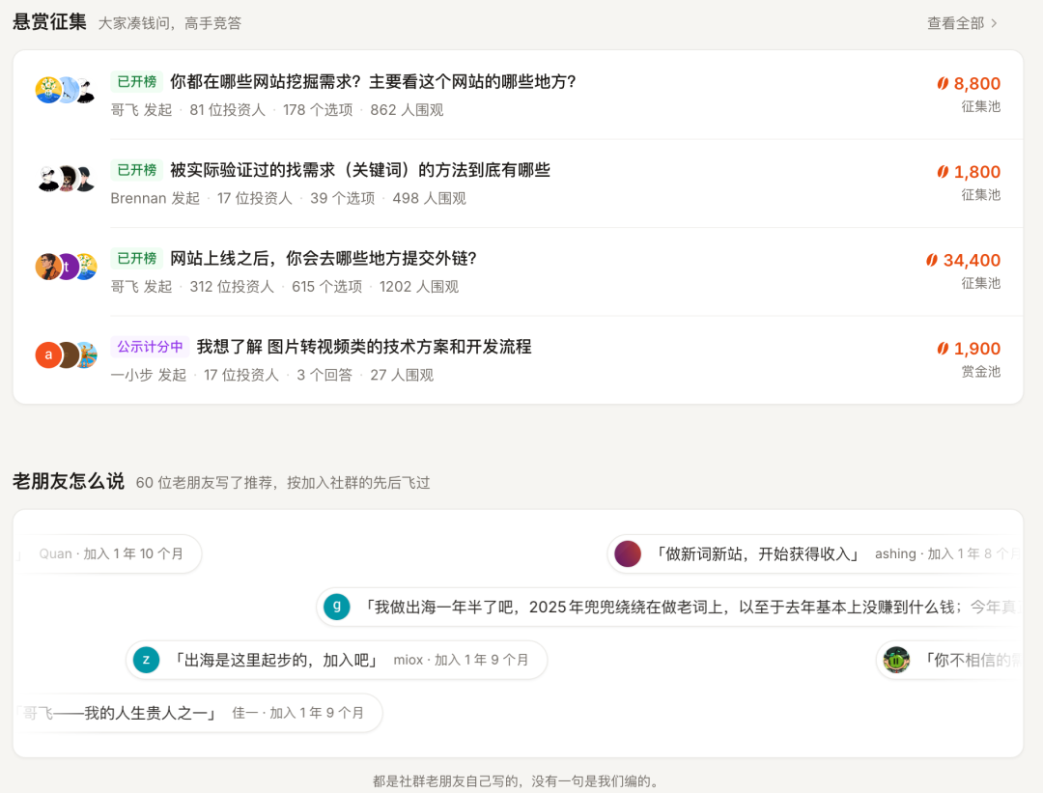This screenshot has height=793, width=1043.
Task: Open question 你都在哪些网站挖掘需求
Action: pyautogui.click(x=373, y=82)
